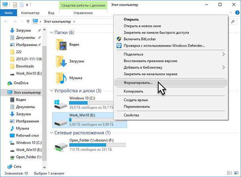Select Рабочий стол in the navigation tree

click(27, 136)
